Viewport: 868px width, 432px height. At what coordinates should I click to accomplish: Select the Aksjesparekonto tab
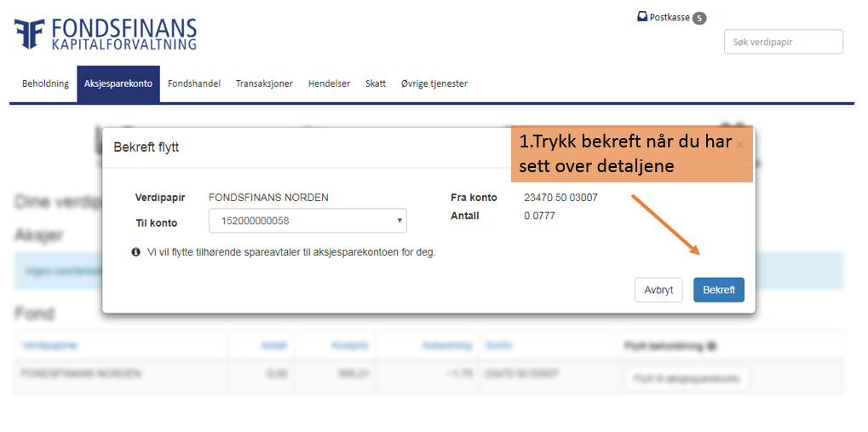point(118,84)
